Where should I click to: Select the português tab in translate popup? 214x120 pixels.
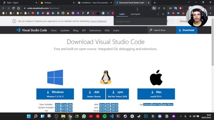pyautogui.click(x=135, y=14)
